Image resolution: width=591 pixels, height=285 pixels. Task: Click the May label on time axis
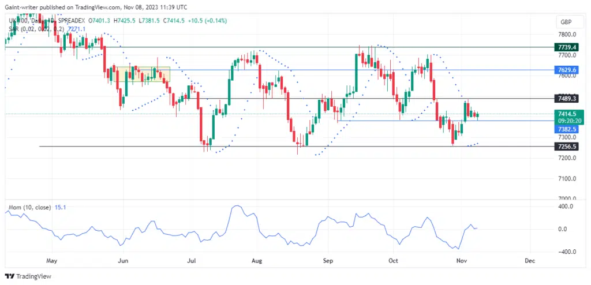(x=53, y=261)
